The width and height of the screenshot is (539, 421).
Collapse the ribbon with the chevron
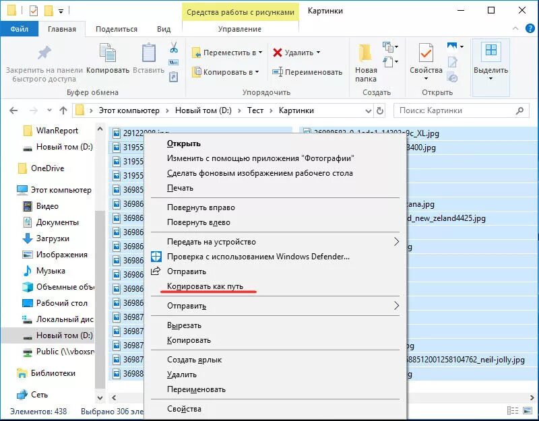click(515, 28)
